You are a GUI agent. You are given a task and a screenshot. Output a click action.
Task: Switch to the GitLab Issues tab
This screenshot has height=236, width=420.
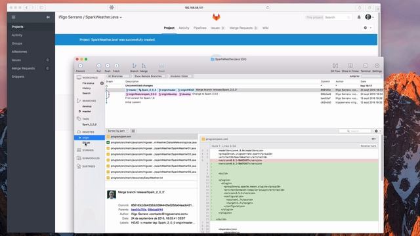click(x=217, y=28)
